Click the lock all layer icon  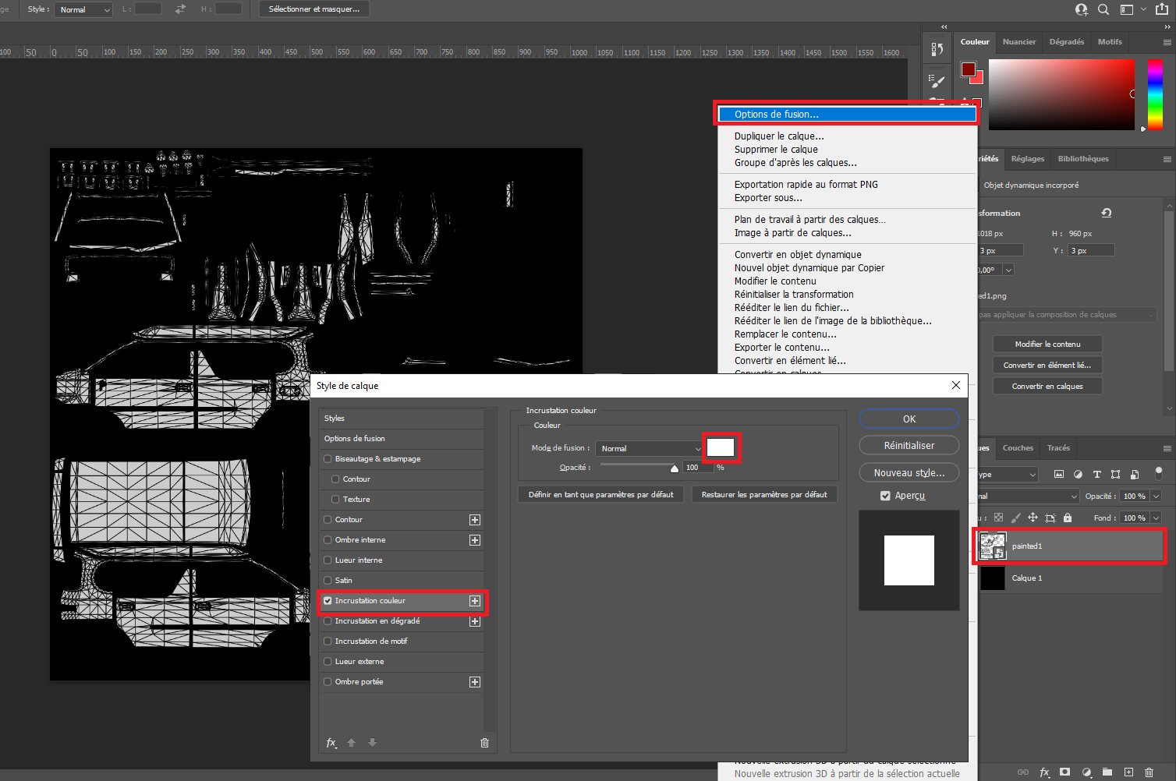(1068, 518)
